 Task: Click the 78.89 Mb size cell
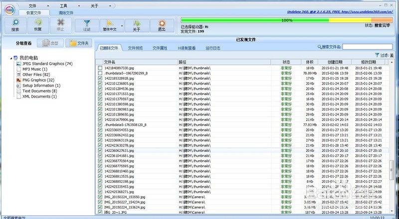(x=310, y=73)
